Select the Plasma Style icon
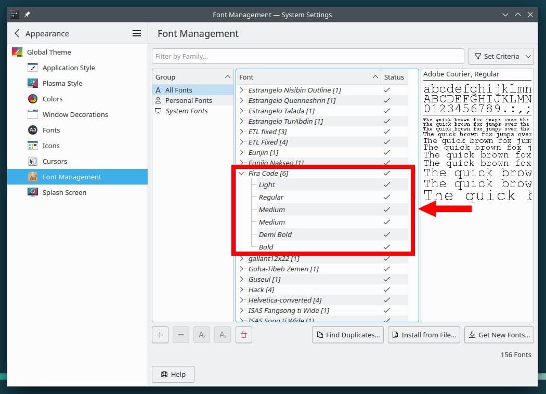The image size is (546, 394). tap(33, 83)
